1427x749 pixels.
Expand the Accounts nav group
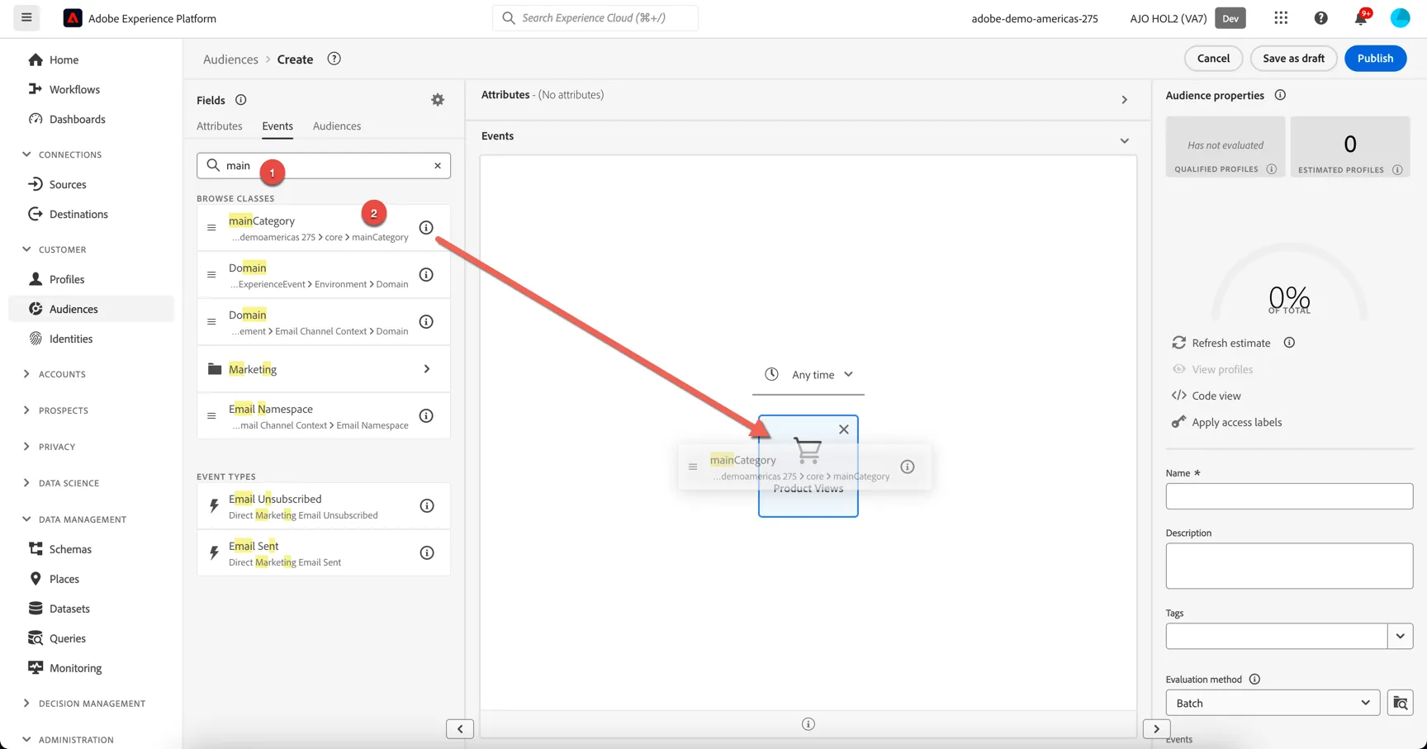[26, 374]
